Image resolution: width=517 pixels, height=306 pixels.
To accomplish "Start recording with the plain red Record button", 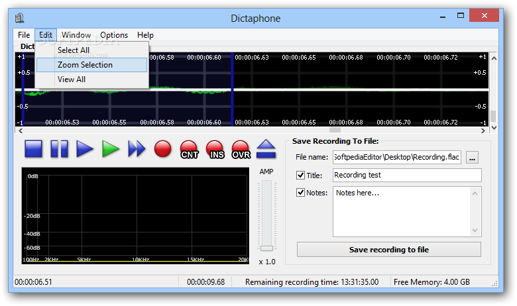I will point(162,149).
